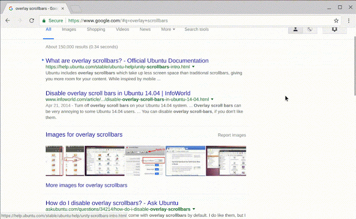Image resolution: width=356 pixels, height=219 pixels.
Task: Select private results person icon
Action: tap(295, 29)
